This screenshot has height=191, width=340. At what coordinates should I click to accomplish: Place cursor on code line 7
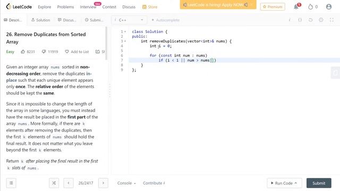234,60
